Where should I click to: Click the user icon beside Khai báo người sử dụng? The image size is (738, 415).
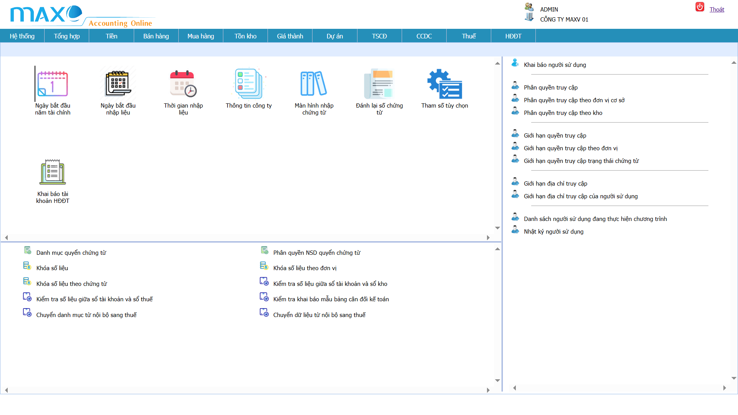coord(515,63)
